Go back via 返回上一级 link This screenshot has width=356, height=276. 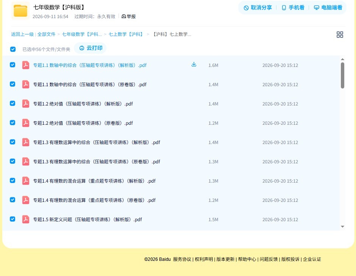coord(22,34)
